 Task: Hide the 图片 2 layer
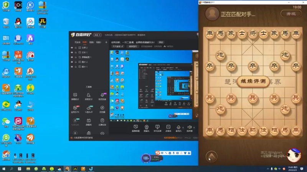[72, 62]
